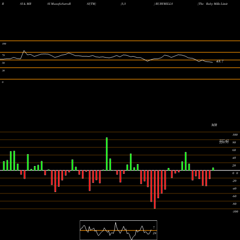Click the MR axis label -20
This screenshot has width=240, height=240.
point(234,181)
